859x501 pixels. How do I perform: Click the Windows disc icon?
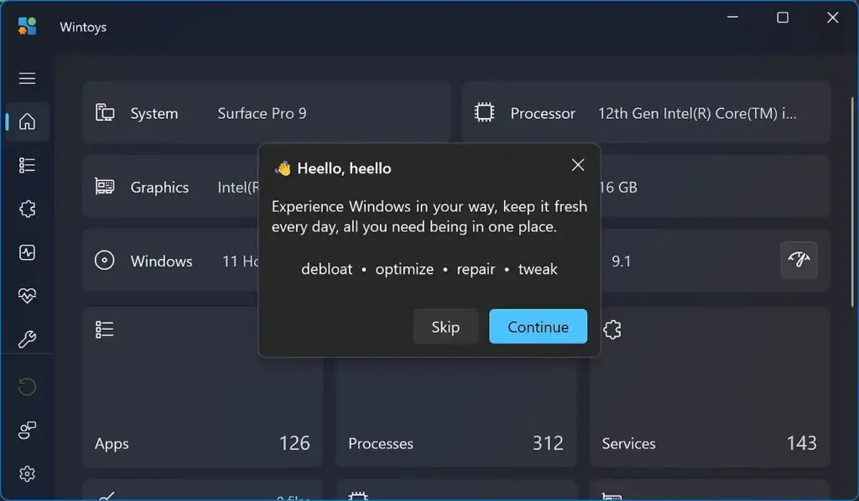click(x=105, y=261)
